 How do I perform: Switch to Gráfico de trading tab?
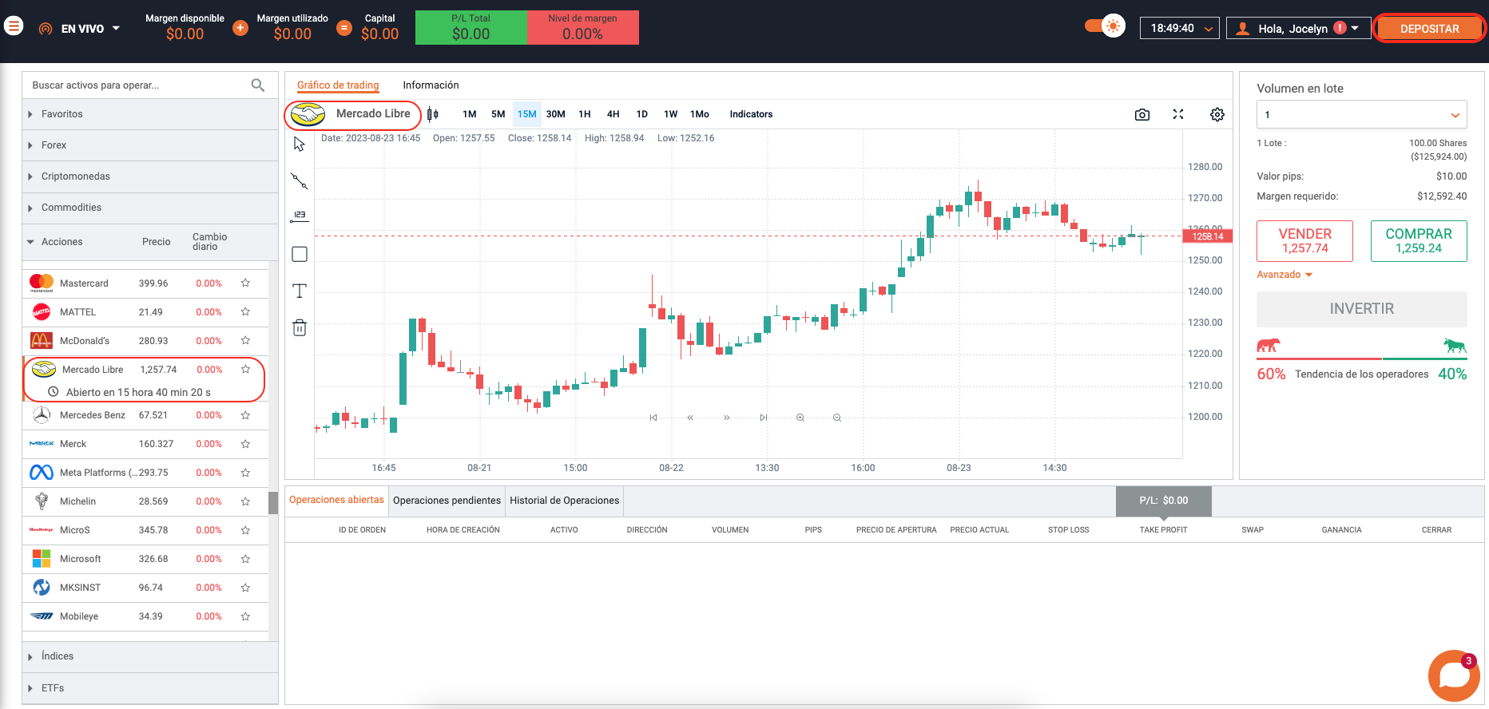click(x=338, y=85)
